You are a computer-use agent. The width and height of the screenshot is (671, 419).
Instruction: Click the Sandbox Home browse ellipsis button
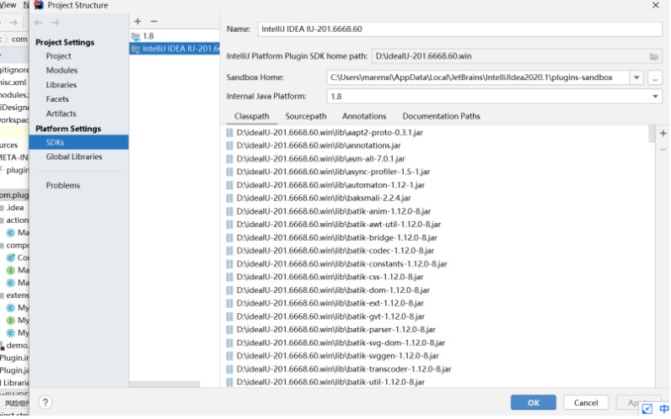pyautogui.click(x=655, y=77)
